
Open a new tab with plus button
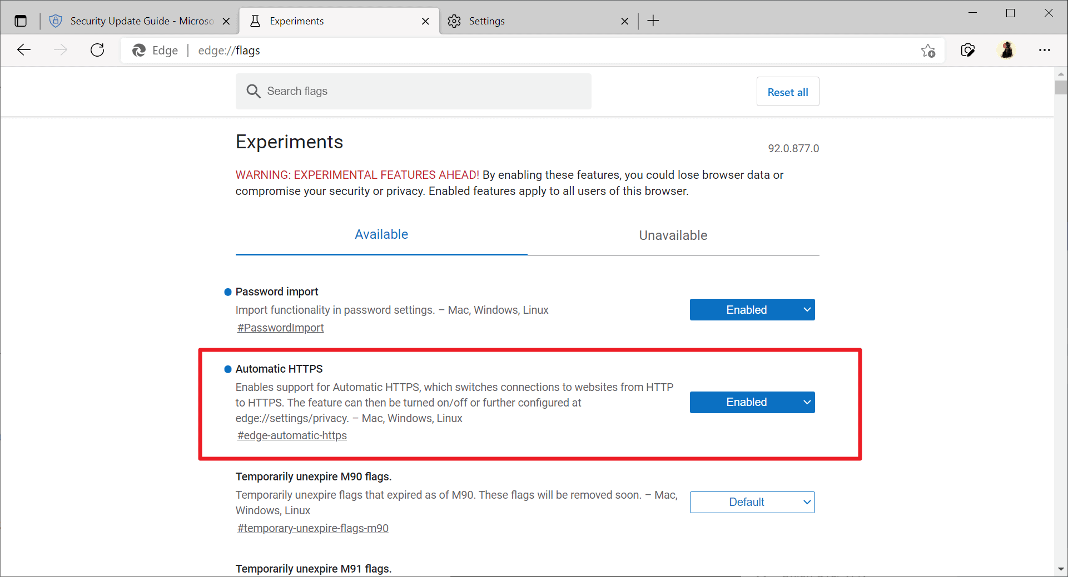[653, 21]
